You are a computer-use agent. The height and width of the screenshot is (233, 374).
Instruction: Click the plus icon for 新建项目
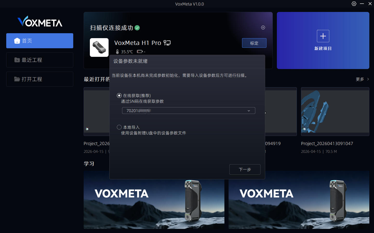click(323, 36)
